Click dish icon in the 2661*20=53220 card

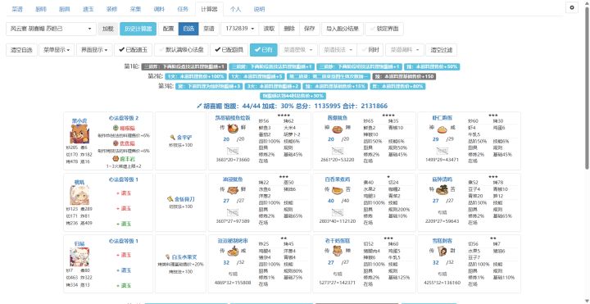click(337, 129)
